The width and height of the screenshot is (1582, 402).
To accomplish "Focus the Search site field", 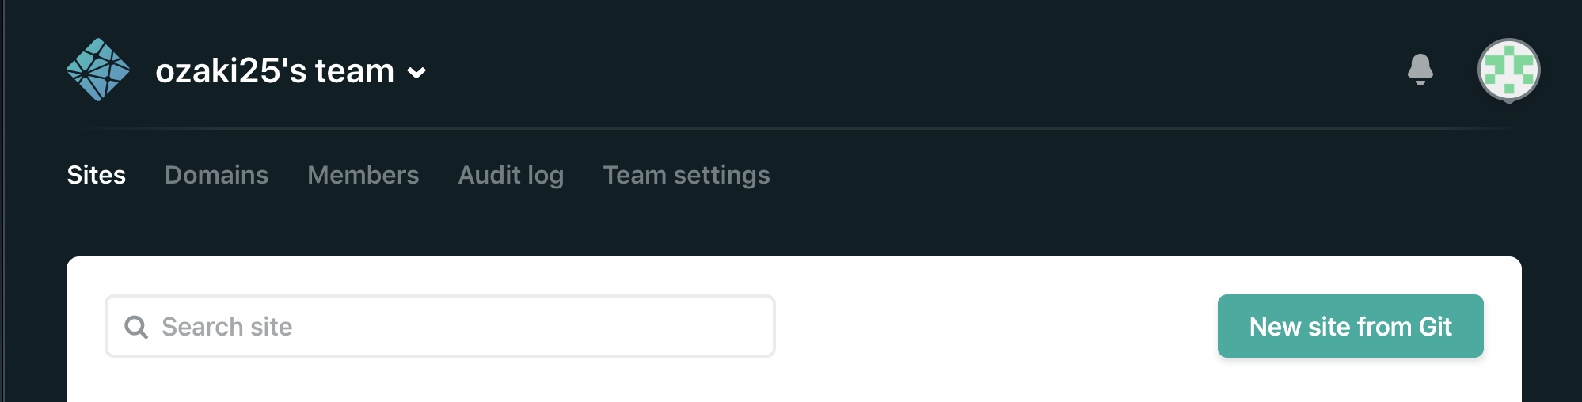I will 440,326.
